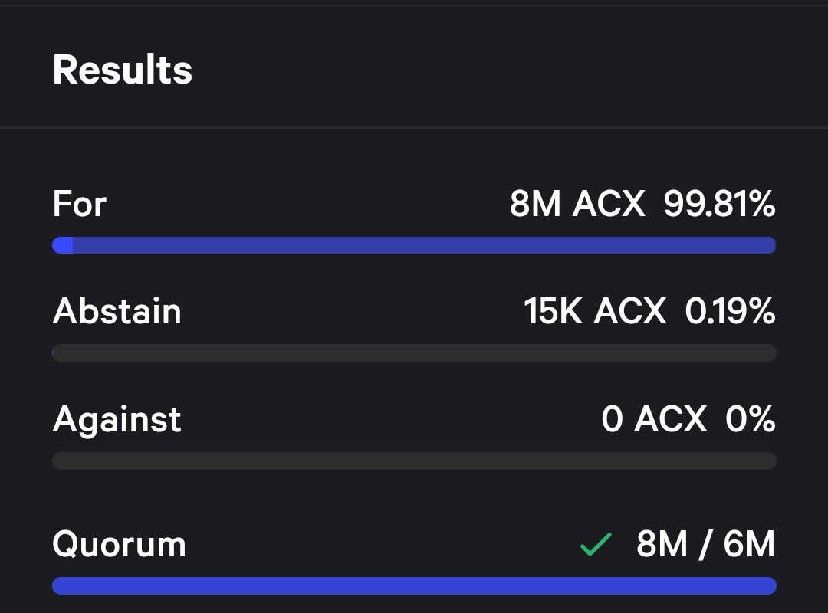
Task: Click the For vote label
Action: coord(79,204)
